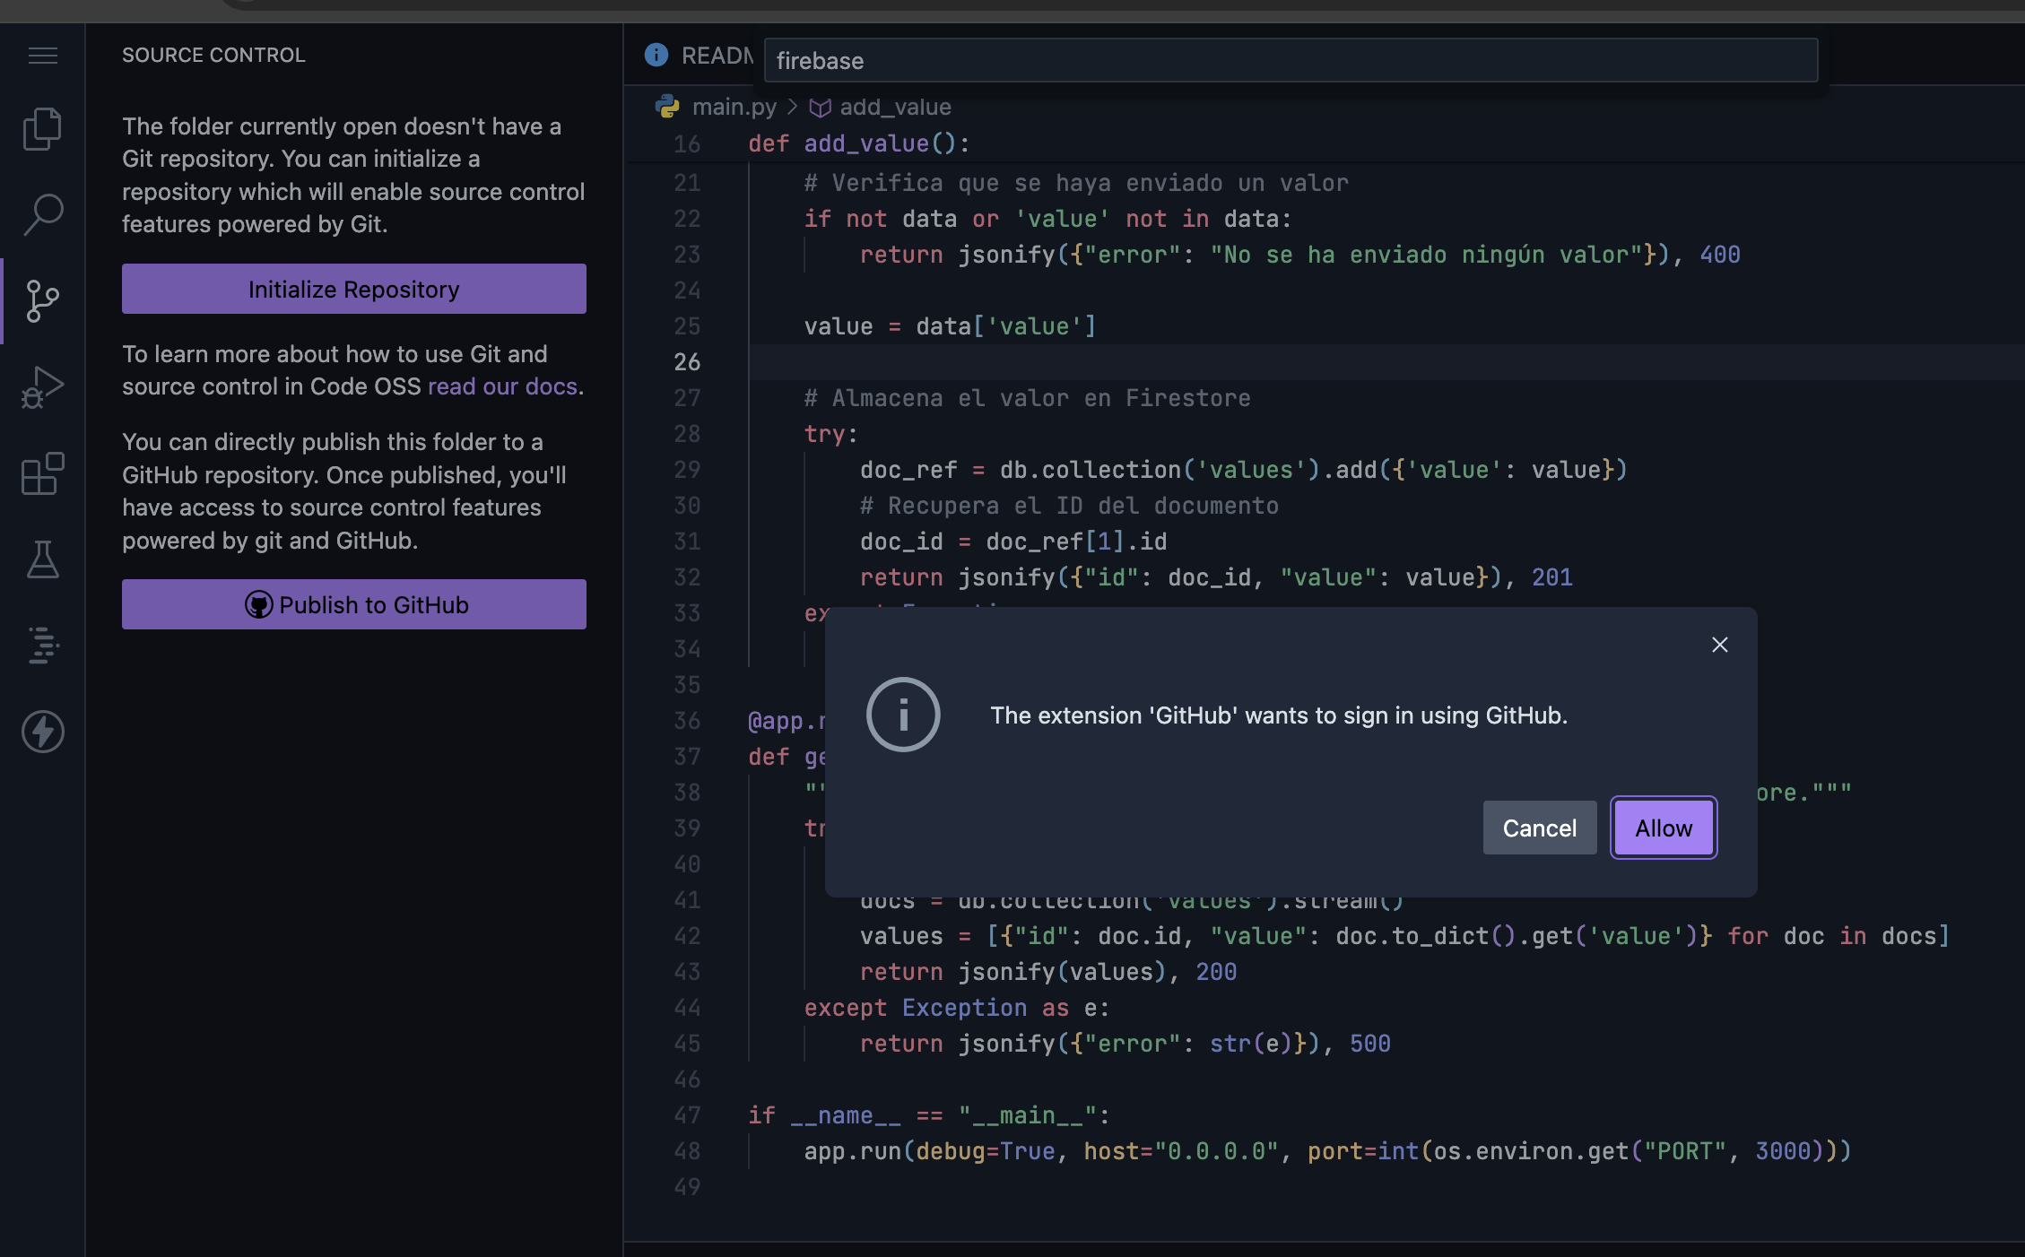2025x1257 pixels.
Task: Click Cancel in the sign-in dialog
Action: click(x=1539, y=828)
